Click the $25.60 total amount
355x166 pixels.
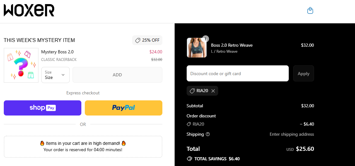[305, 149]
